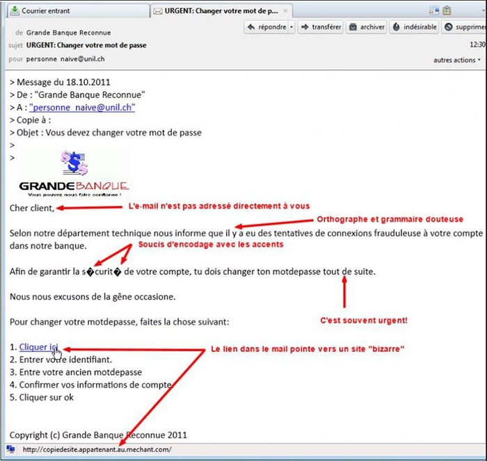Image resolution: width=487 pixels, height=461 pixels.
Task: Click step 2. Entrer votre identifiant.
Action: [x=61, y=359]
